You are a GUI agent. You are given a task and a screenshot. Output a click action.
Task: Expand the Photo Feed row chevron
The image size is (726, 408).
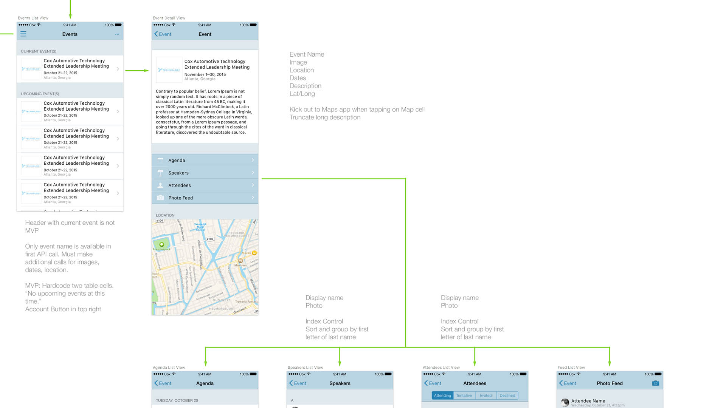click(x=253, y=198)
